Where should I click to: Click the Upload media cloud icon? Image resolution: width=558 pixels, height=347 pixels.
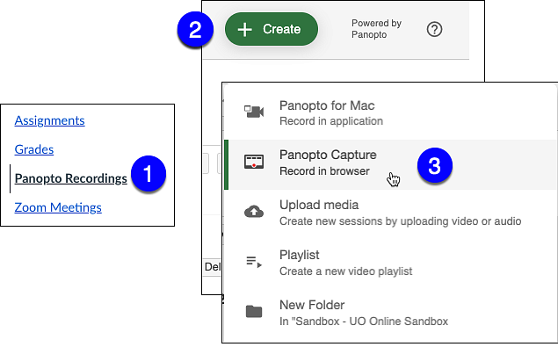[x=254, y=212]
